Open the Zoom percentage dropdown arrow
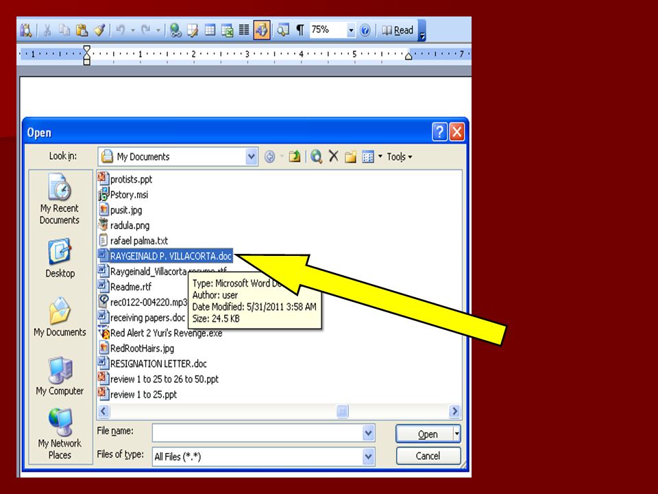Image resolution: width=658 pixels, height=494 pixels. [351, 30]
